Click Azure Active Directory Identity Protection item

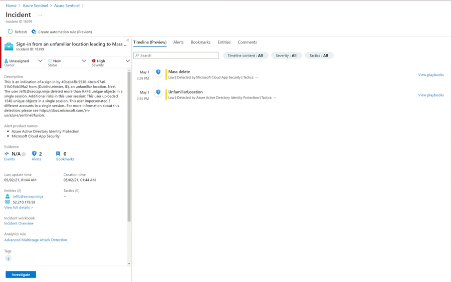click(46, 131)
